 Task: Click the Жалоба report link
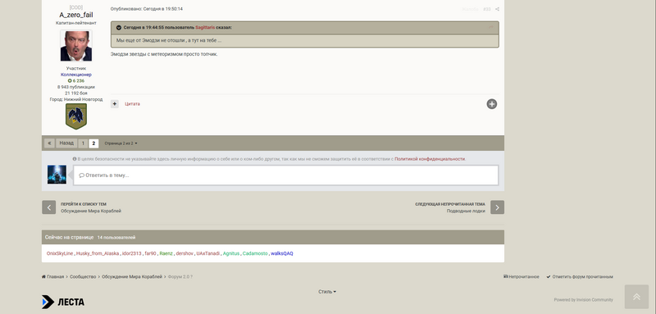[x=470, y=9]
